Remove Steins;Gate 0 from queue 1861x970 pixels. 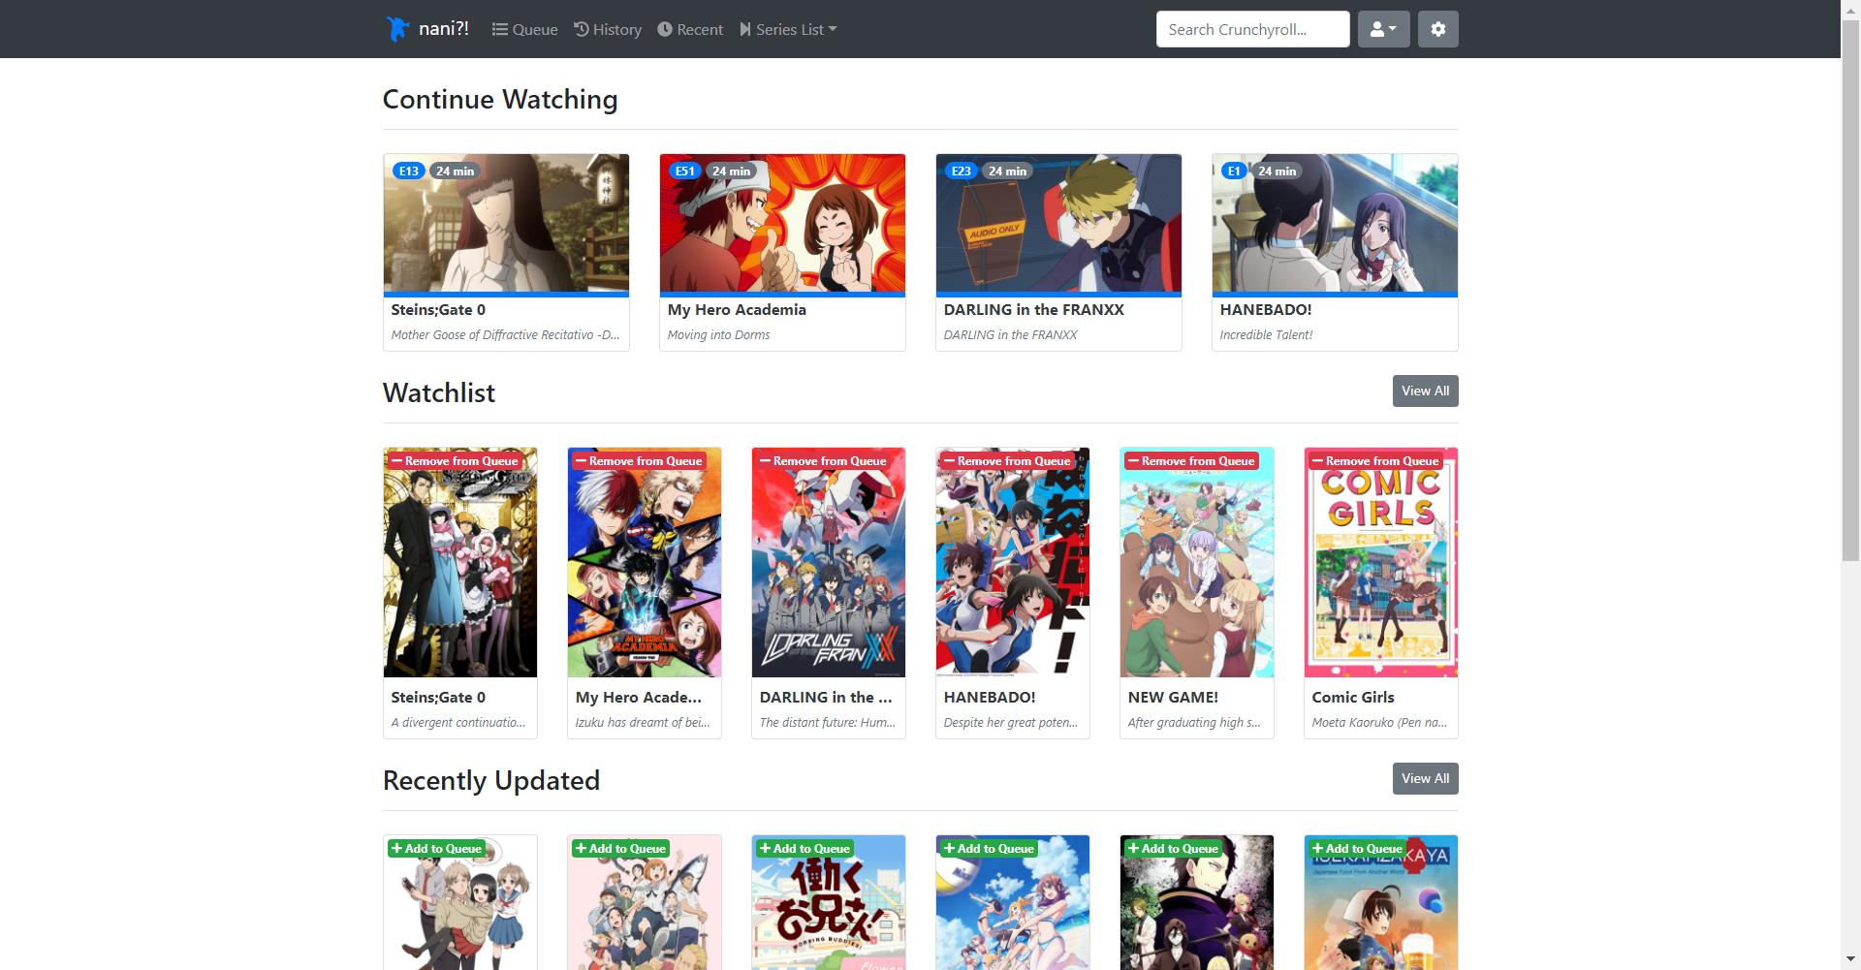[455, 461]
